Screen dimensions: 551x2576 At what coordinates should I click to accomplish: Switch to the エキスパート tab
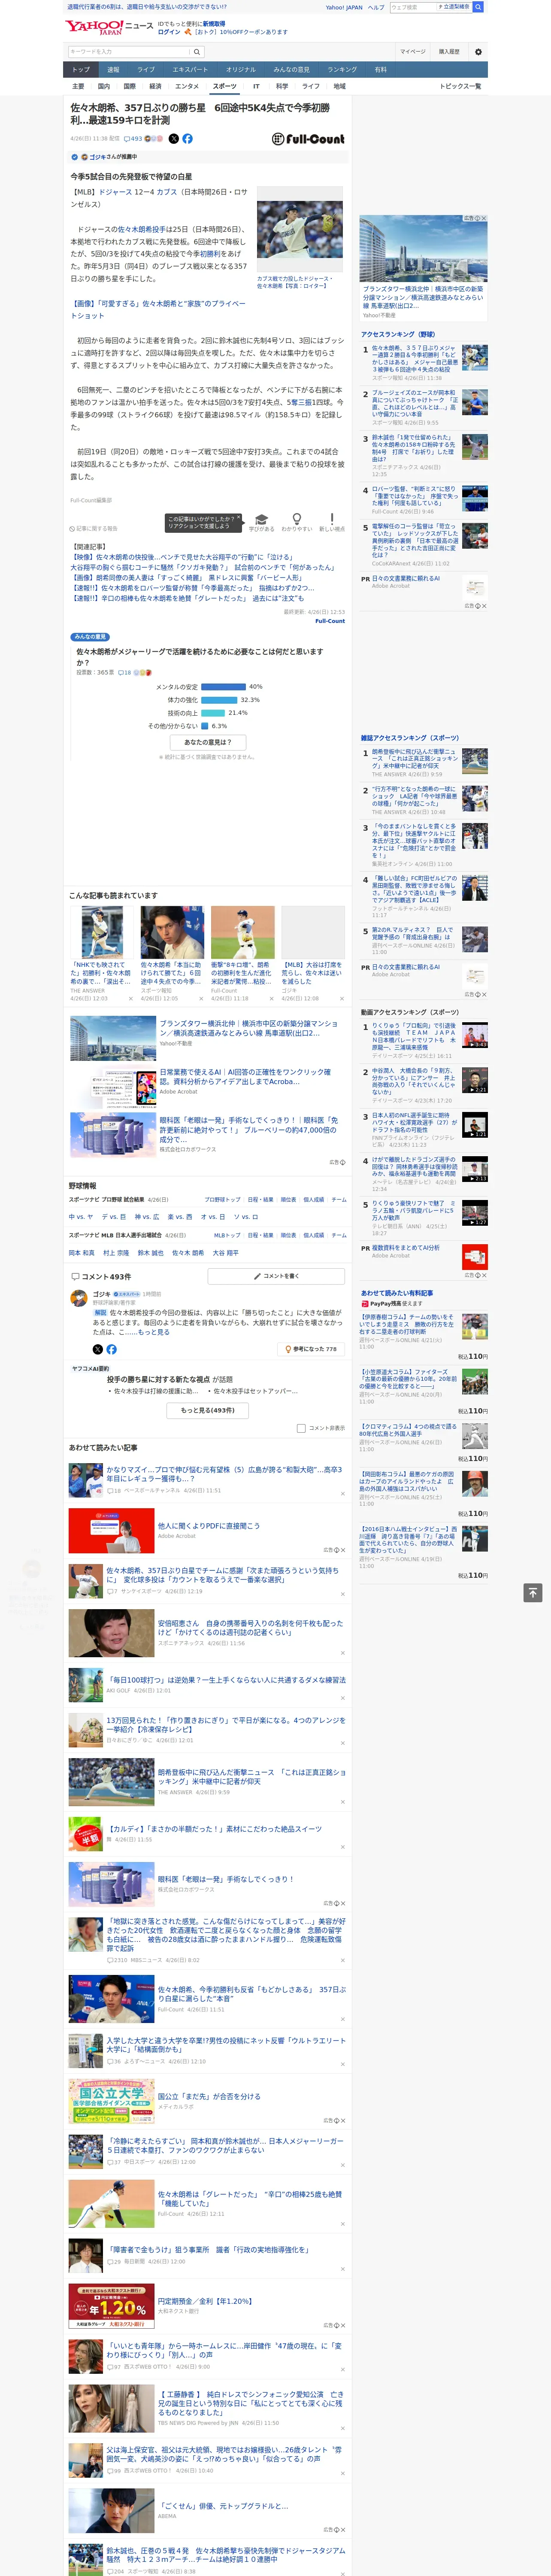tap(190, 70)
